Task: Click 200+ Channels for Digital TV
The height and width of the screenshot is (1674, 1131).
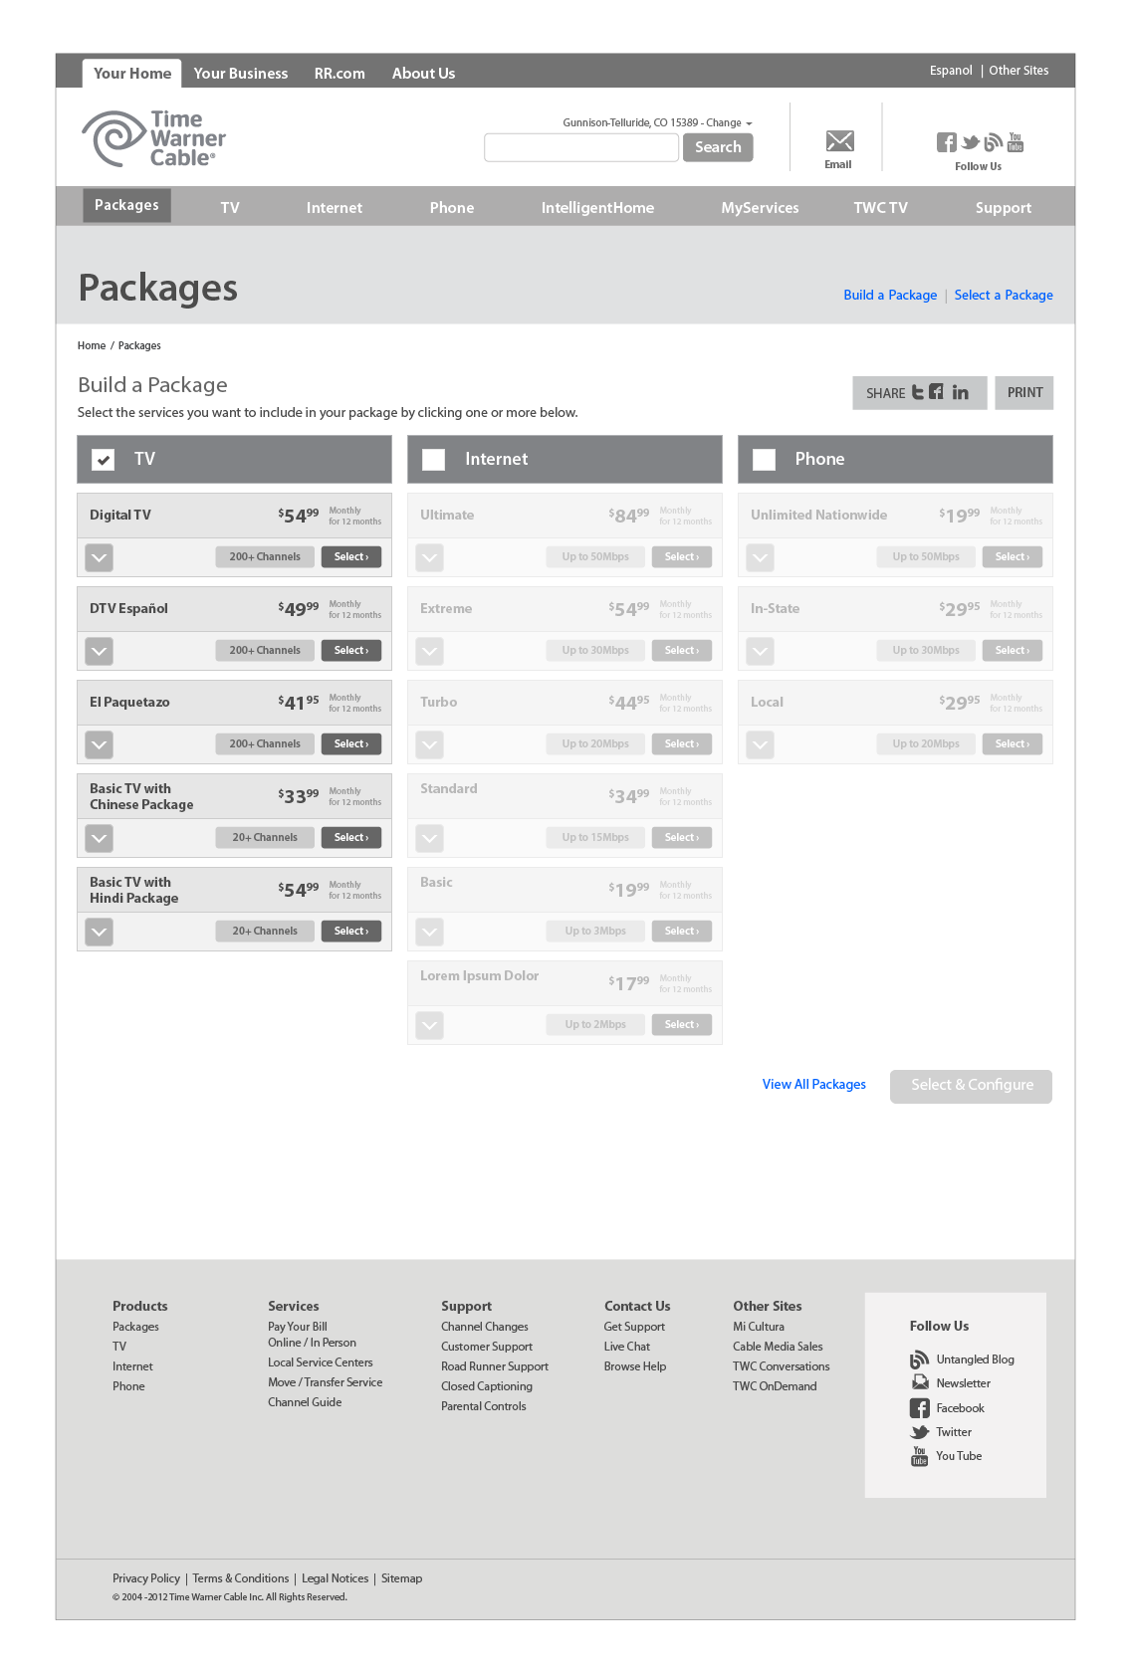Action: 265,557
